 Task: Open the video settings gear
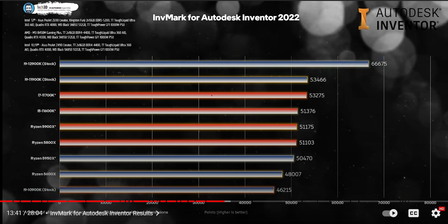(x=436, y=213)
